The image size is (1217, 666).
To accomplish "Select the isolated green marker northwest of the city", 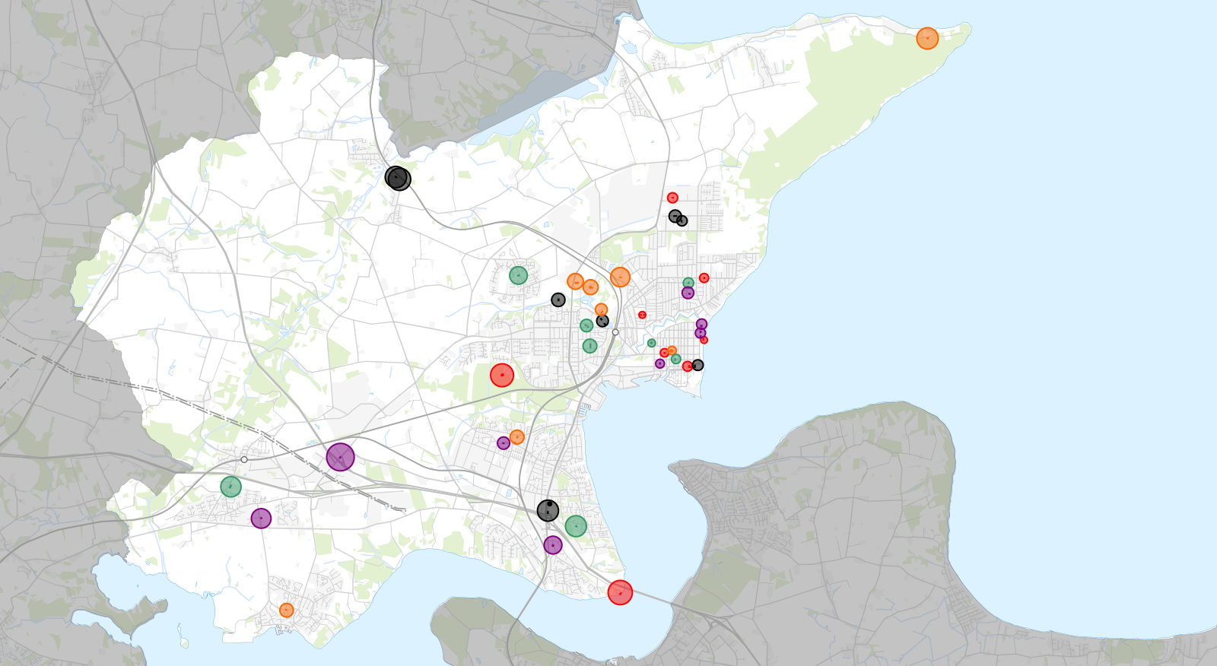I will point(518,275).
